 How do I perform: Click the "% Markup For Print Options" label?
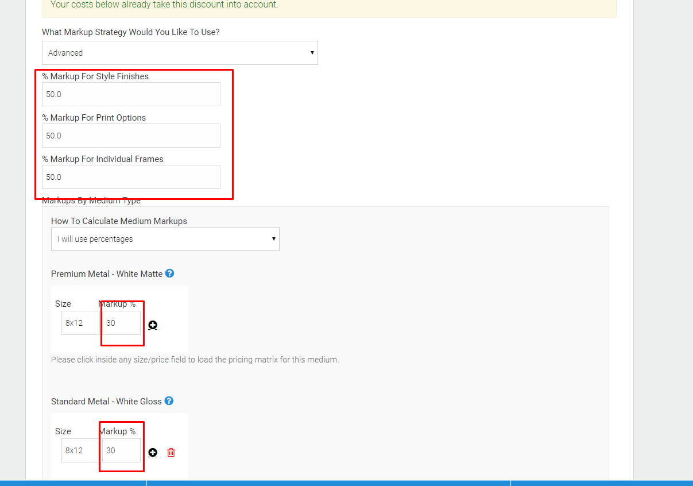coord(94,118)
